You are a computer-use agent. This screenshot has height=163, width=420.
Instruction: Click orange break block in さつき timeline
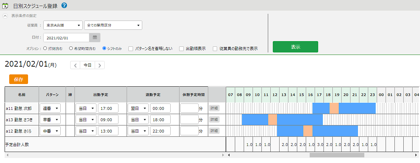click(272, 119)
